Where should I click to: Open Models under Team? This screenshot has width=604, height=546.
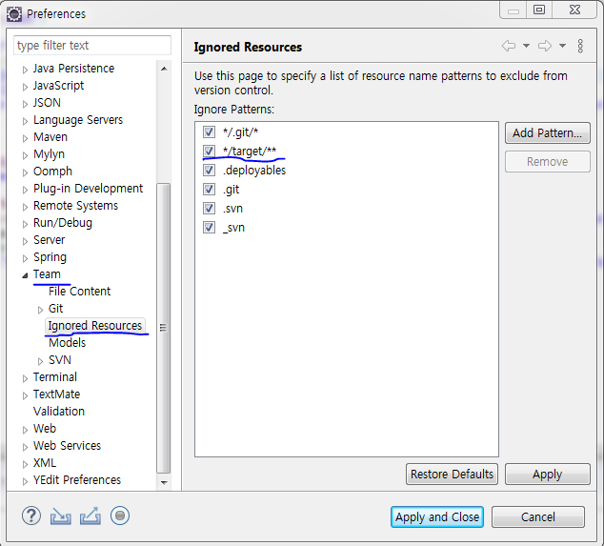pos(67,342)
